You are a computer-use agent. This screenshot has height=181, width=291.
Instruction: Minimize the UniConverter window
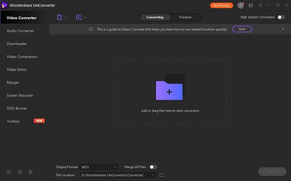pos(269,5)
